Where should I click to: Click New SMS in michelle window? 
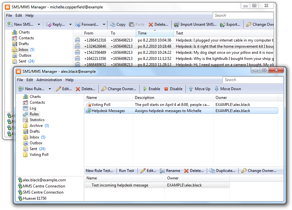click(x=21, y=24)
